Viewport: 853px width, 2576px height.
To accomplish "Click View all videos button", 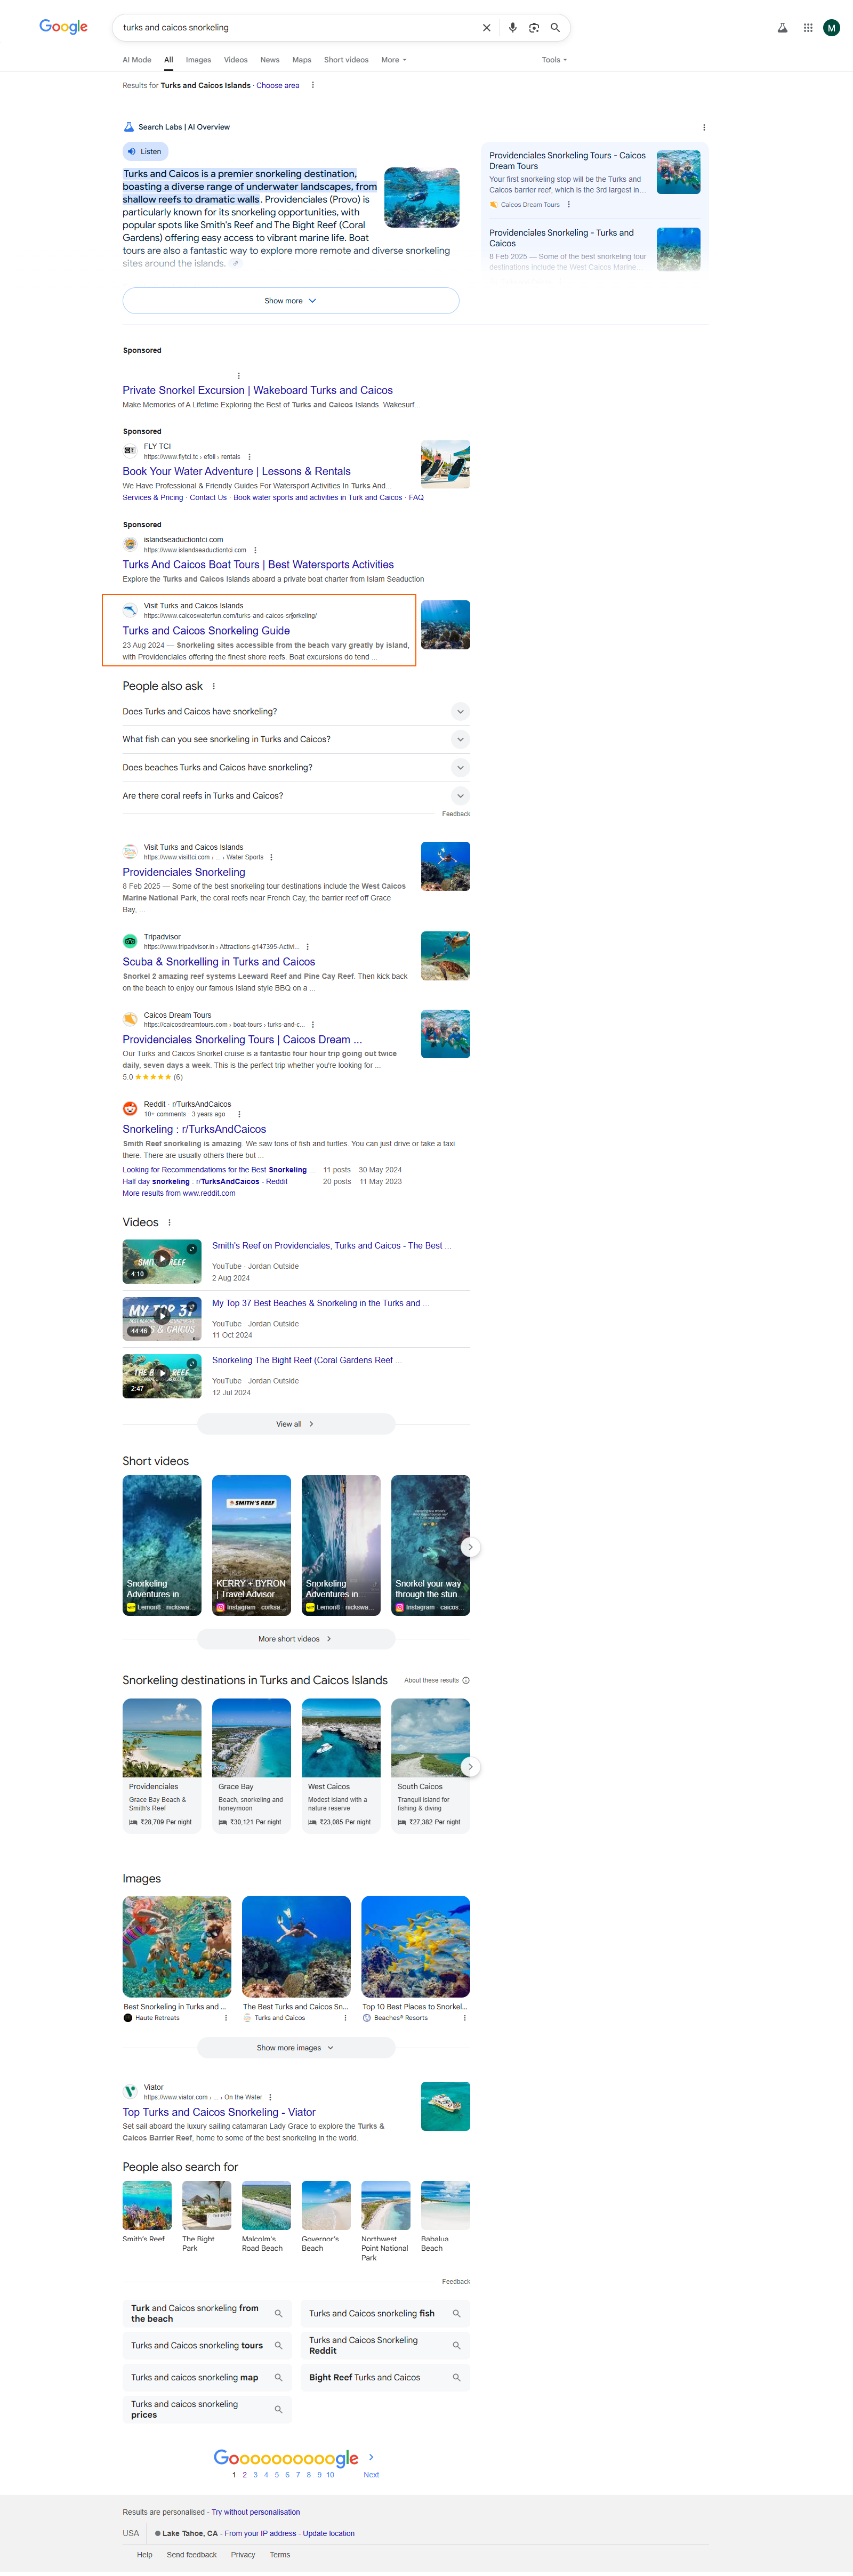I will [x=296, y=1424].
